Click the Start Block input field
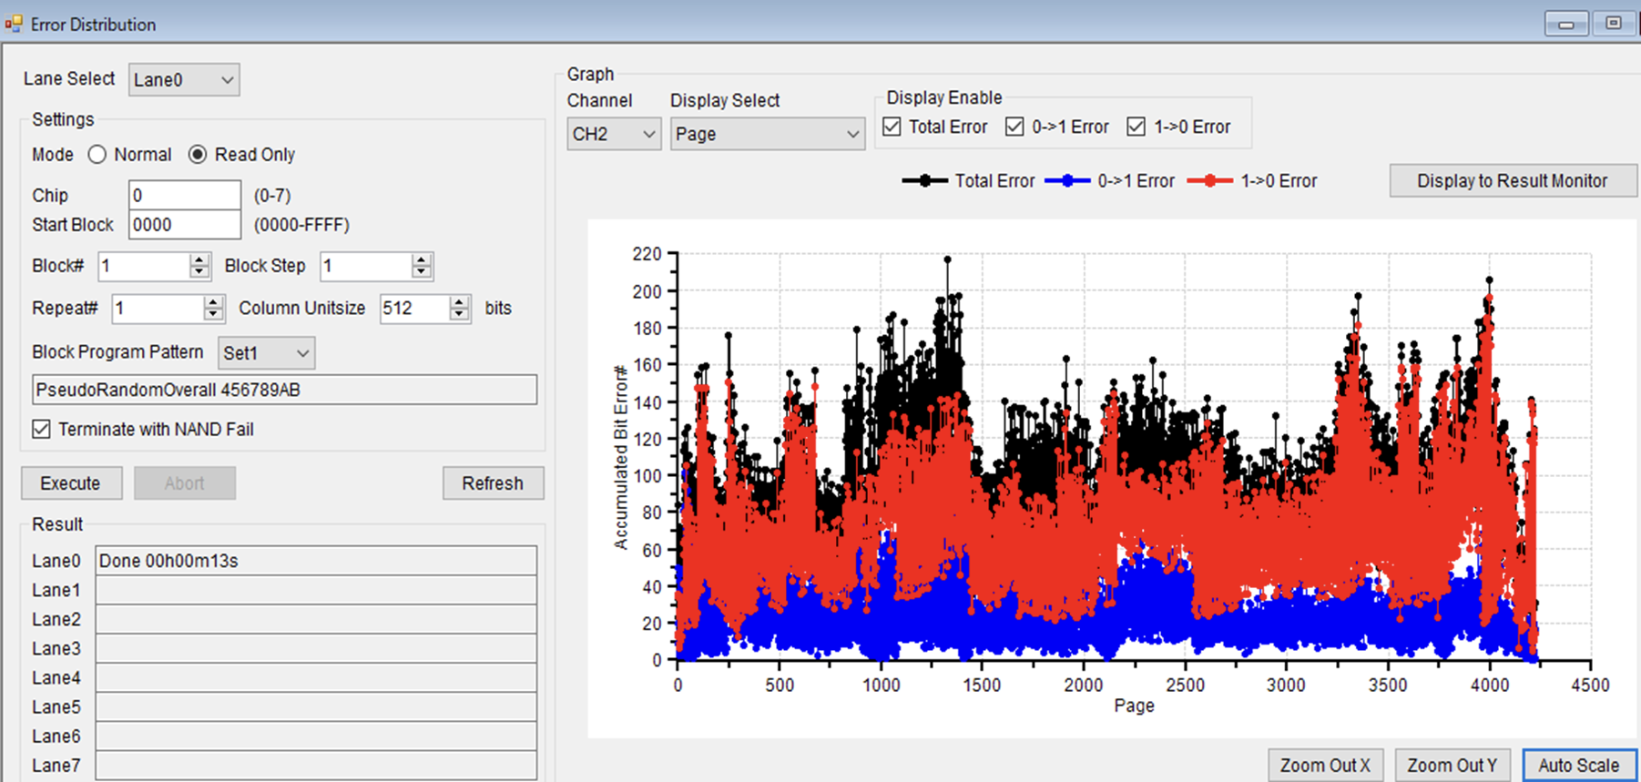 click(184, 225)
